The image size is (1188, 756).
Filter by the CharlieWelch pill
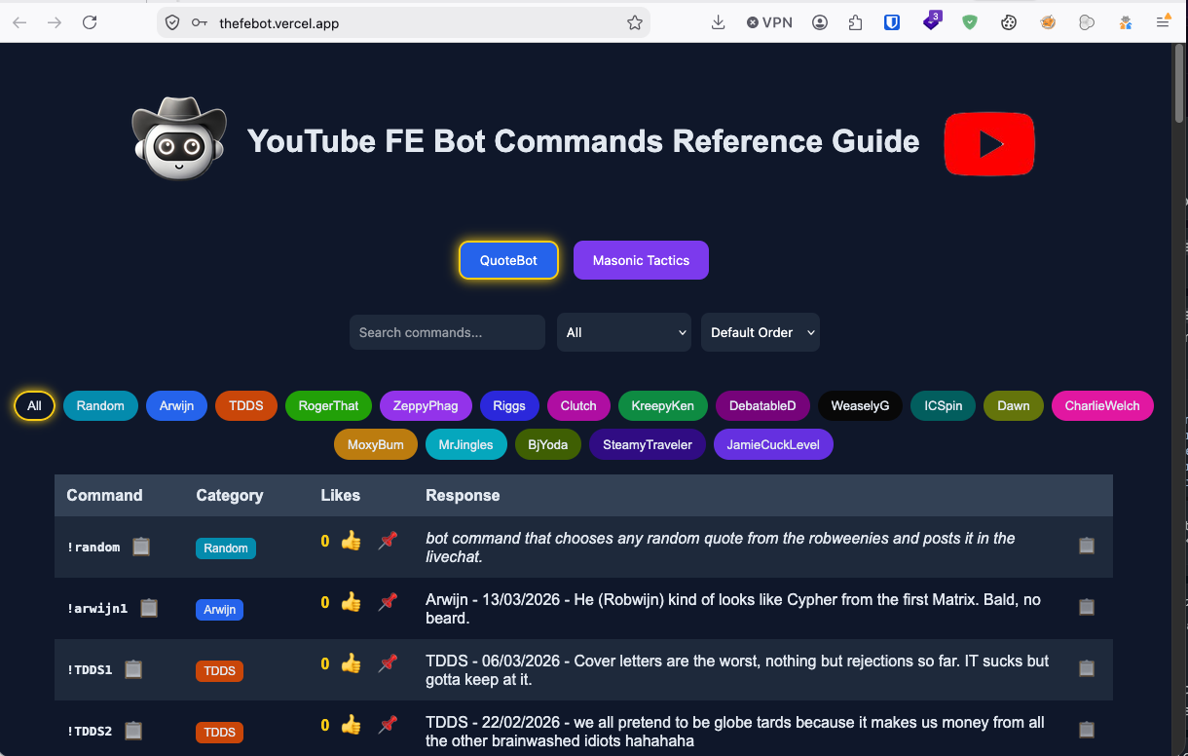tap(1102, 405)
